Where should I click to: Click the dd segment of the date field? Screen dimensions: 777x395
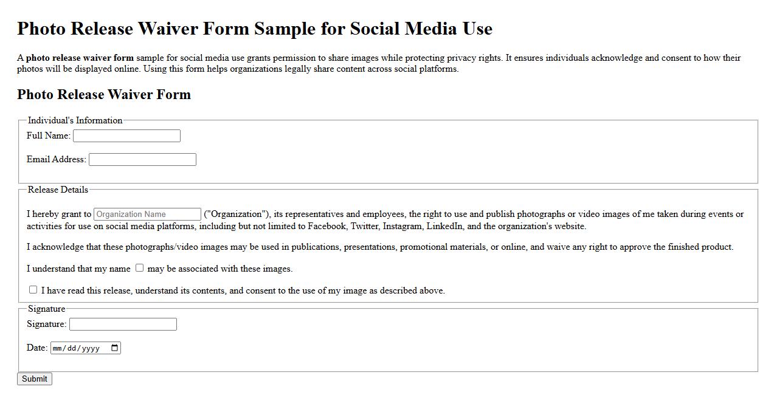click(71, 348)
